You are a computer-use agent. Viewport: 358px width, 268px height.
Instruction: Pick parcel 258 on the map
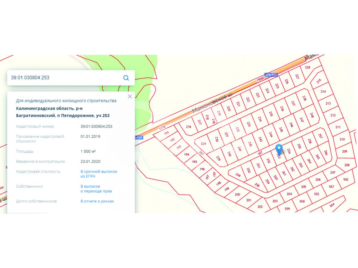coord(257,185)
